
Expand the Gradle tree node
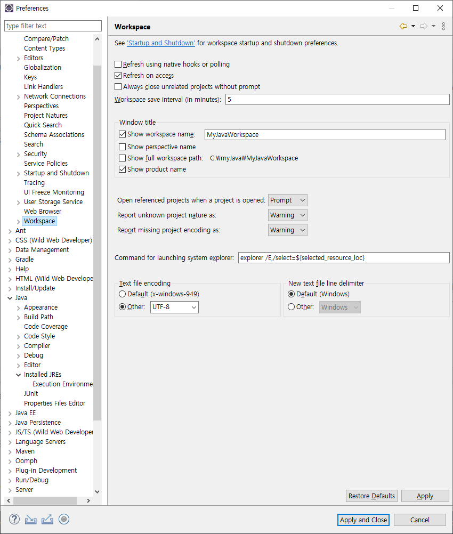pos(10,260)
